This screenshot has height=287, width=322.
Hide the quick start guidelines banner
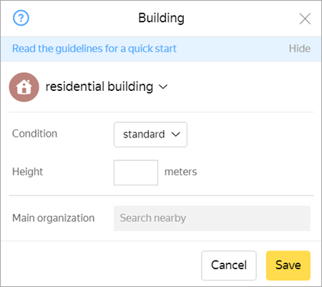tap(300, 49)
